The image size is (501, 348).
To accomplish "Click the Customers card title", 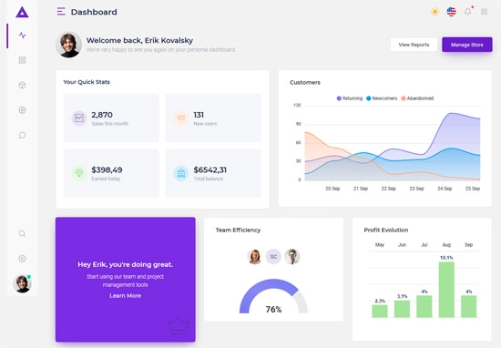I will point(305,83).
